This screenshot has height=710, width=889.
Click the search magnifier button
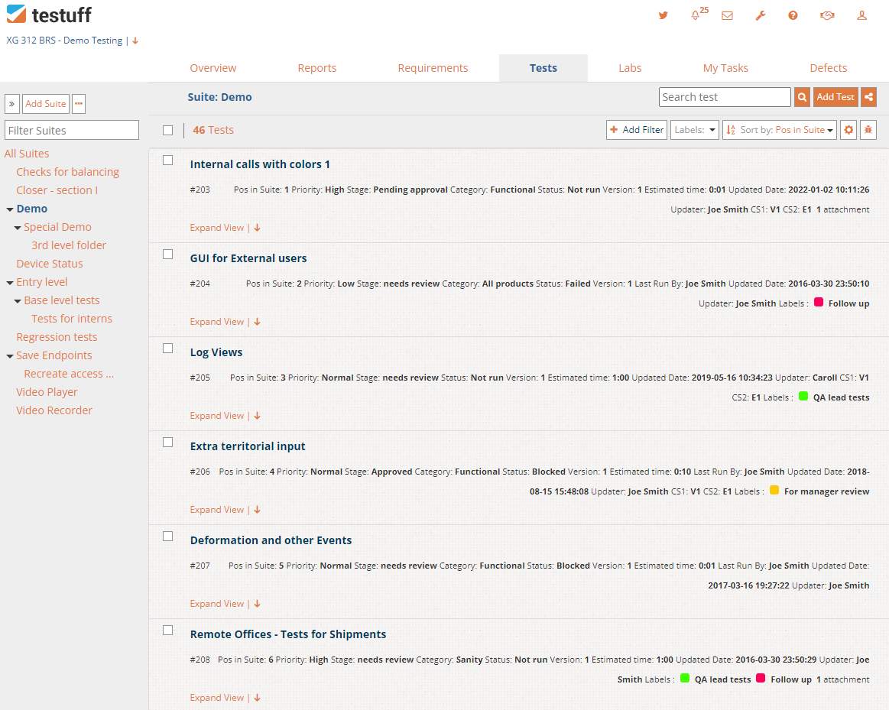point(802,97)
